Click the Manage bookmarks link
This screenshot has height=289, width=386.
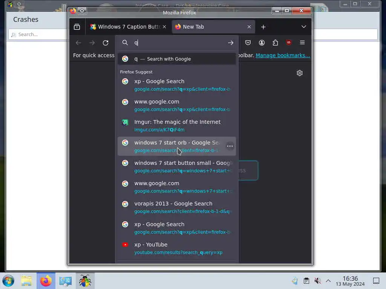283,55
